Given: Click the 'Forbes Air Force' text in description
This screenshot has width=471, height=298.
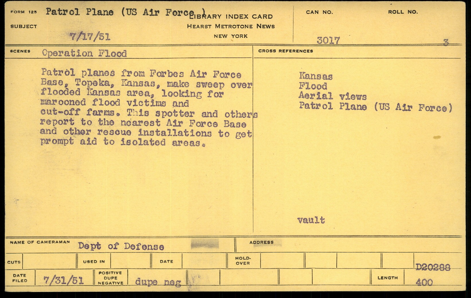Looking at the screenshot, I should click(x=196, y=74).
